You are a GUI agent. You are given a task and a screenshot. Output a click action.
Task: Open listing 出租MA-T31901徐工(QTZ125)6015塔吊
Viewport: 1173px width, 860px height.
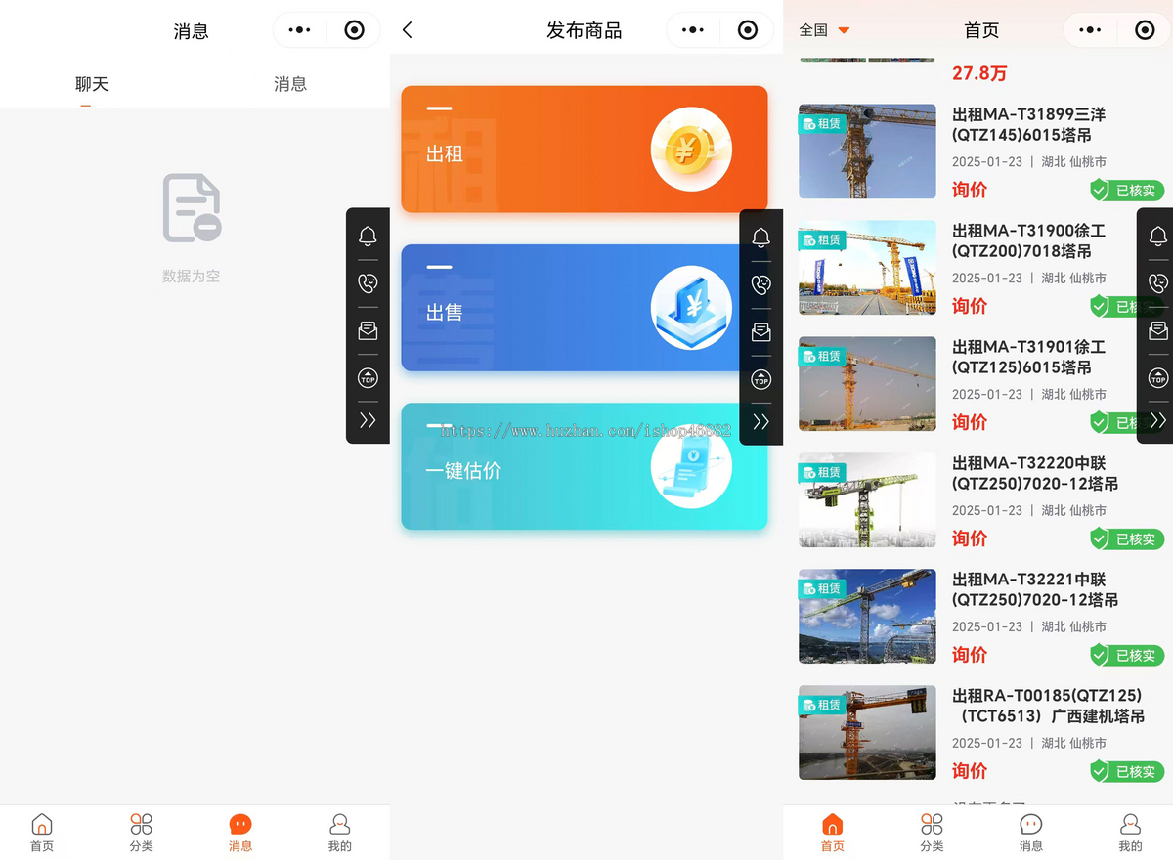1028,358
